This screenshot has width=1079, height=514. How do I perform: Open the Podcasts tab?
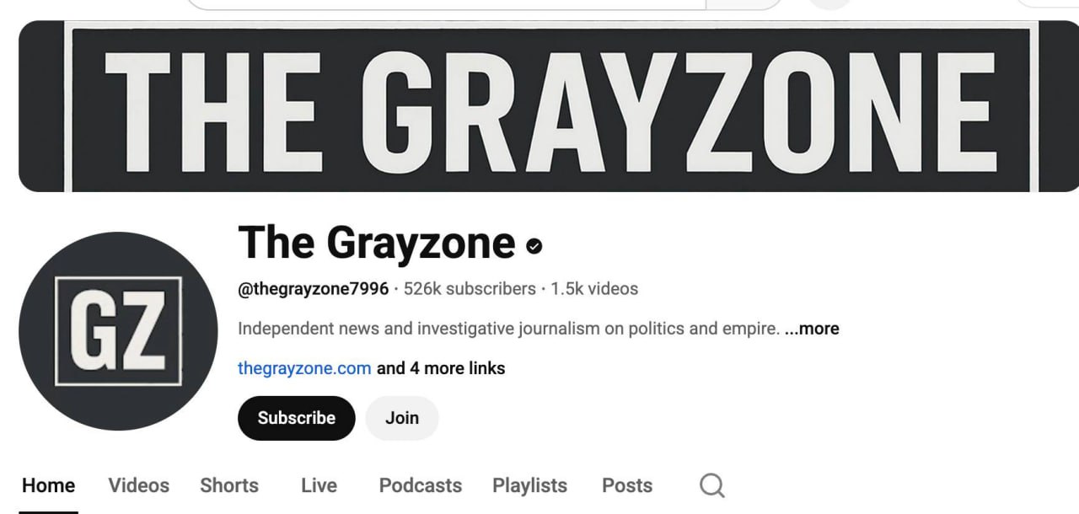coord(421,485)
